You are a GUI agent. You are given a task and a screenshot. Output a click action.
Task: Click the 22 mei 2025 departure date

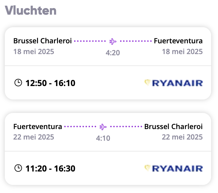pos(34,137)
